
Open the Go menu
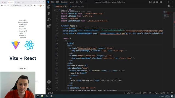tap(77, 2)
